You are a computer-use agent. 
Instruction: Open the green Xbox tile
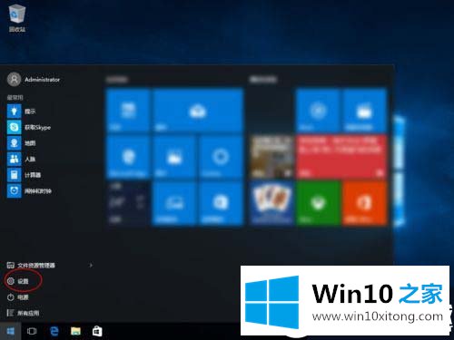318,203
